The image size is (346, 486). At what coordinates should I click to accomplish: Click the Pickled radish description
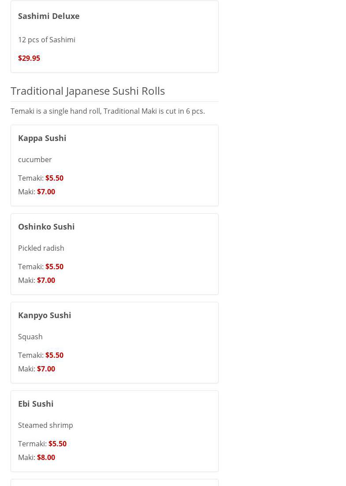tap(41, 248)
